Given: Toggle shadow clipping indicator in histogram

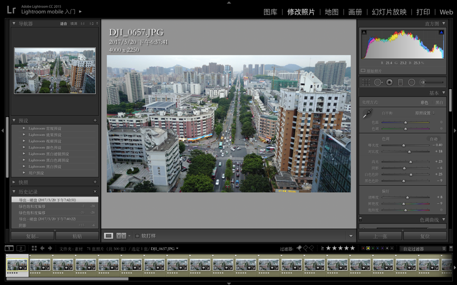Looking at the screenshot, I should pos(364,33).
